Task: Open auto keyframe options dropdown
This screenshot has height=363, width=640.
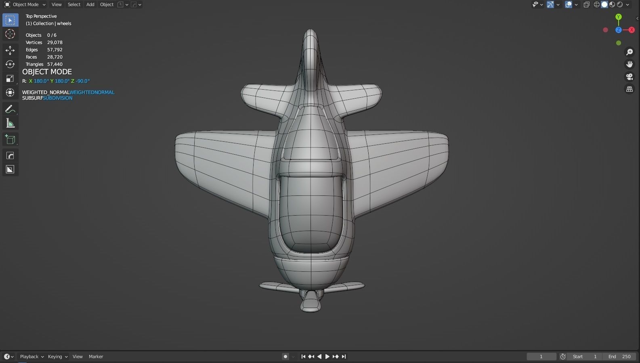Action: (x=293, y=357)
